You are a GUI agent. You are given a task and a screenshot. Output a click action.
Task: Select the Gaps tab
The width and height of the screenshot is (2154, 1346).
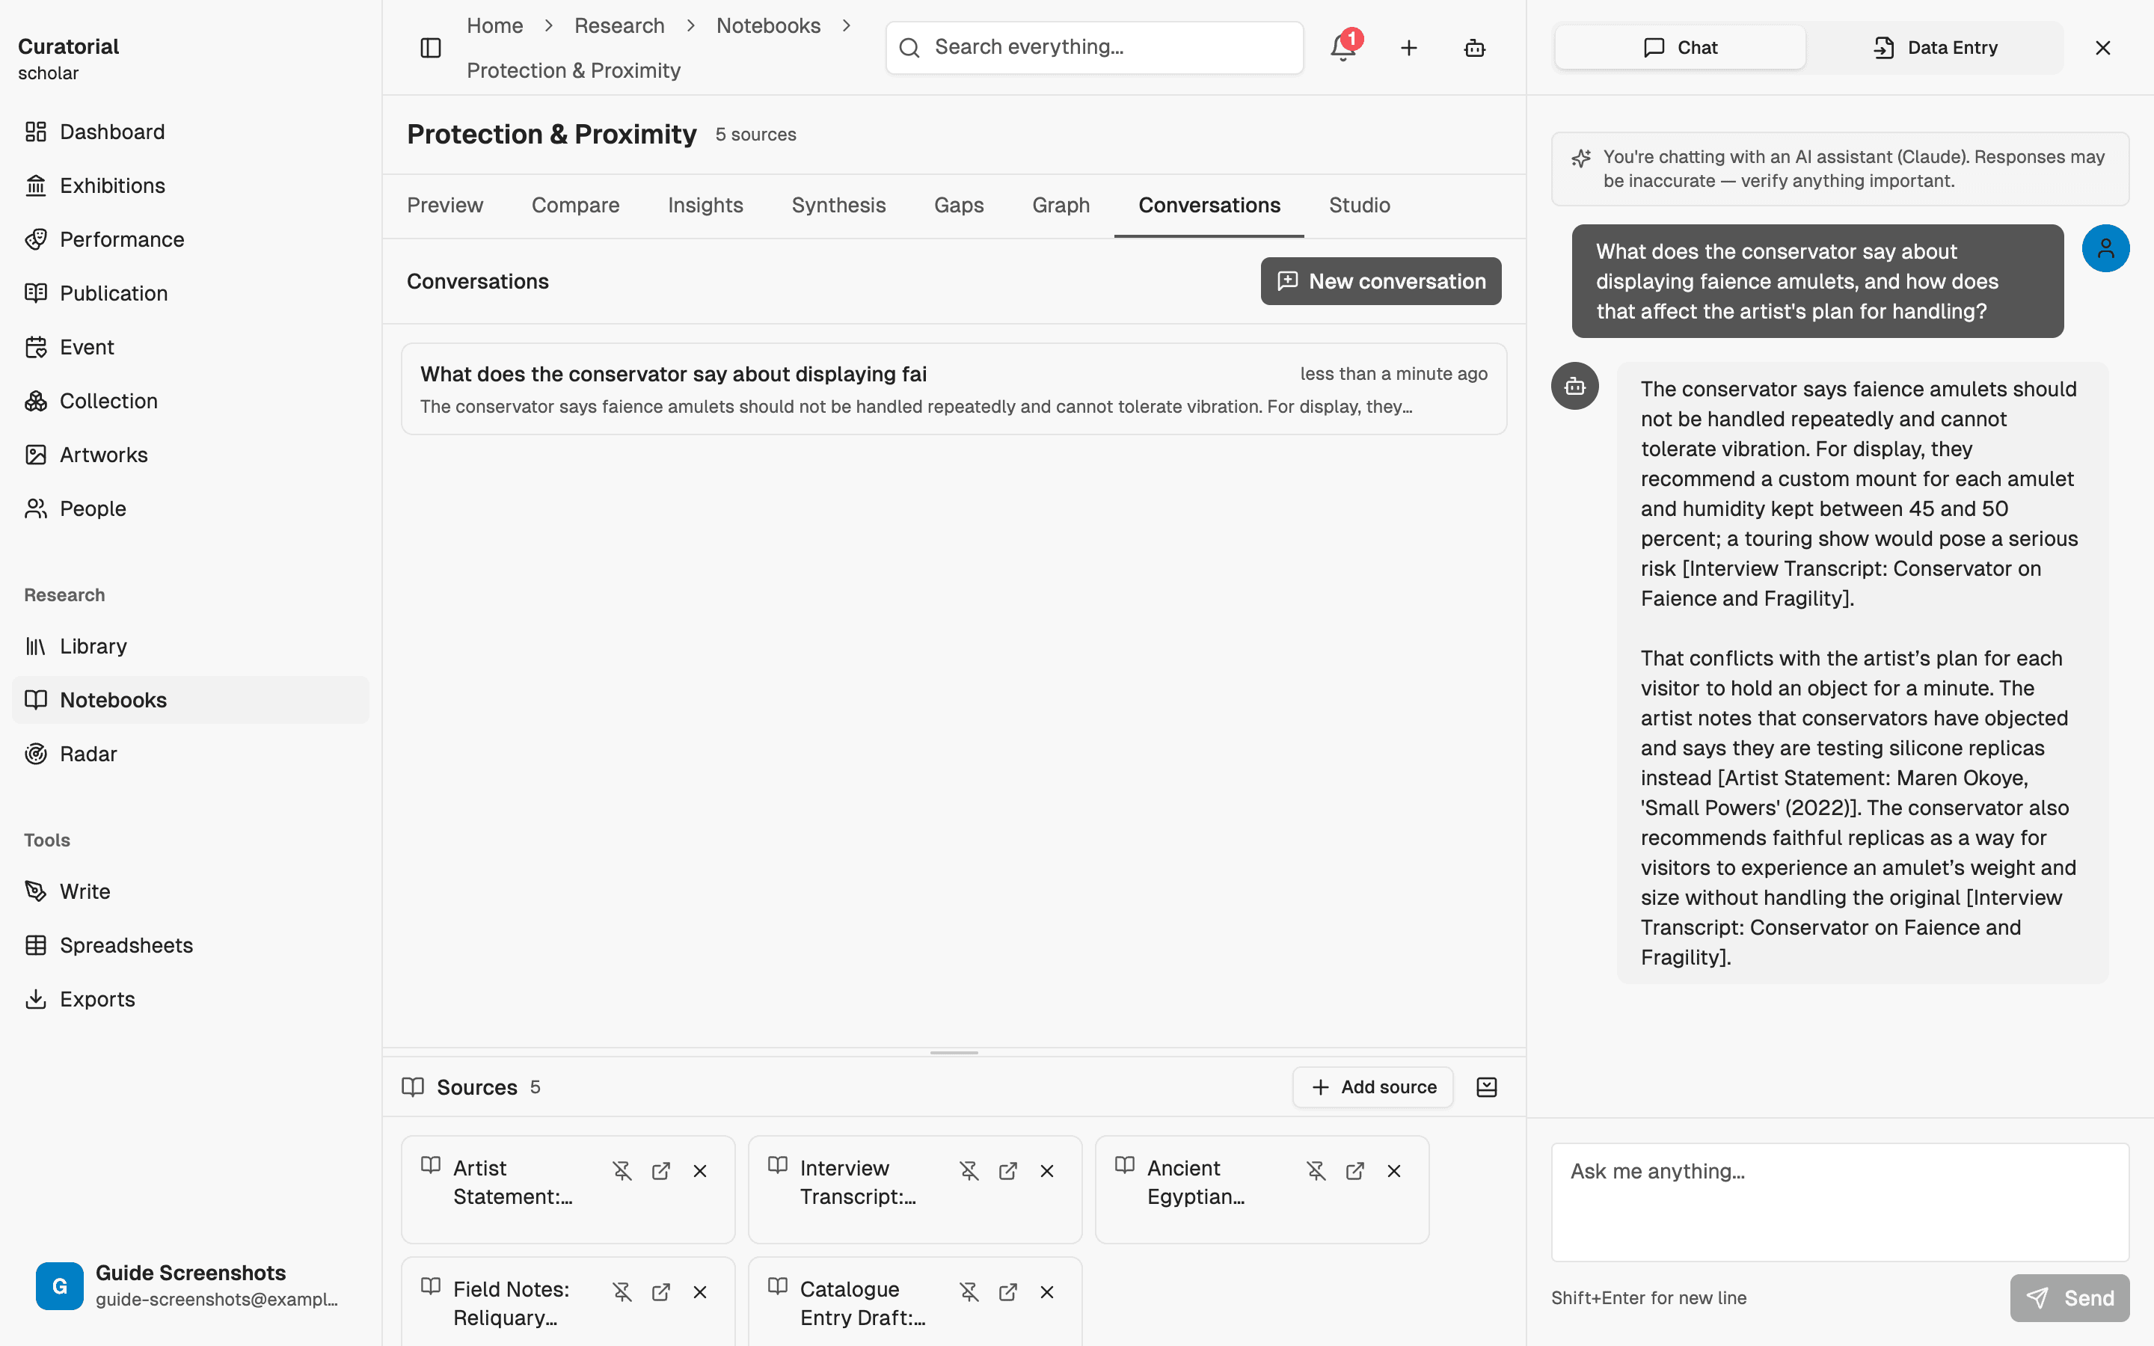point(959,205)
